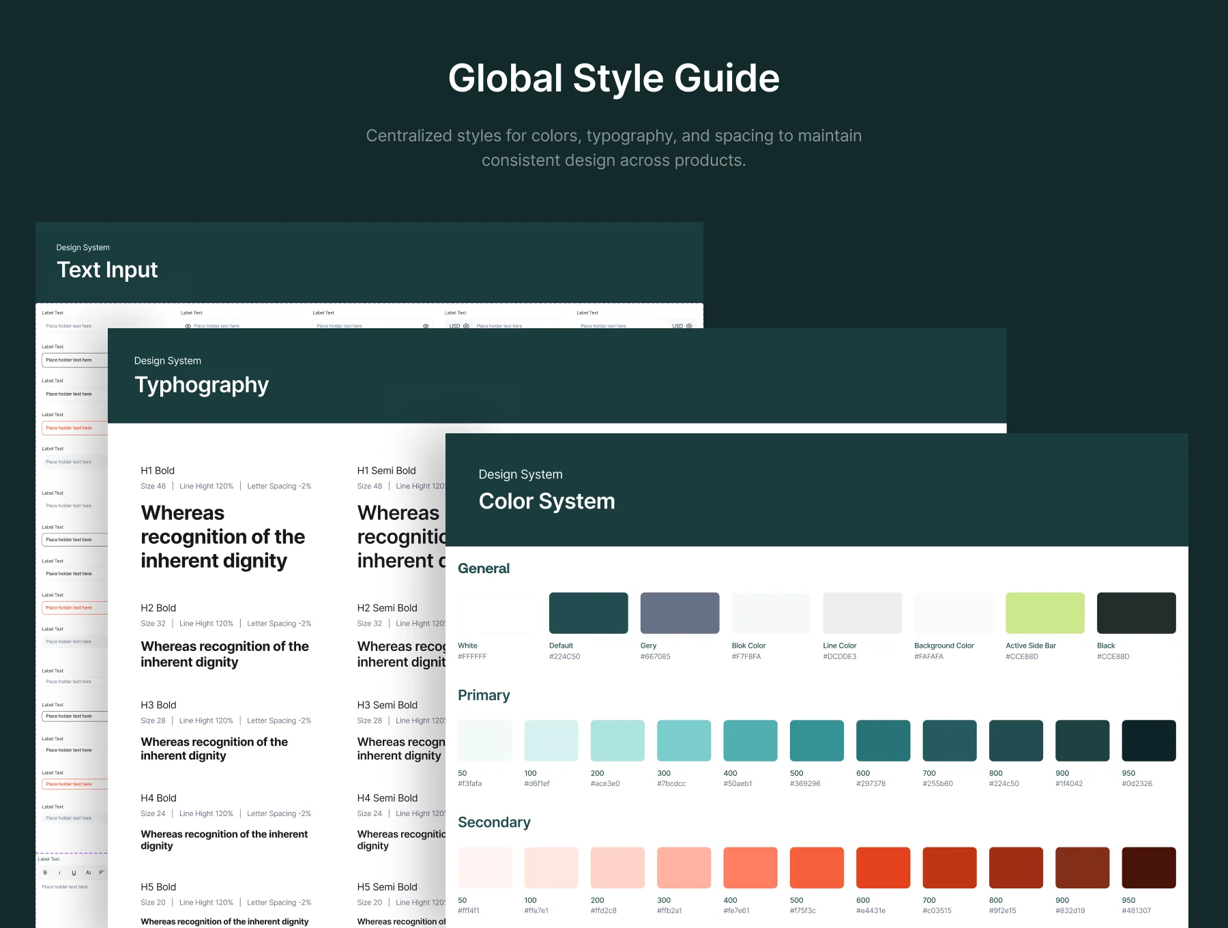Click the 'Typhography' panel heading

click(201, 385)
